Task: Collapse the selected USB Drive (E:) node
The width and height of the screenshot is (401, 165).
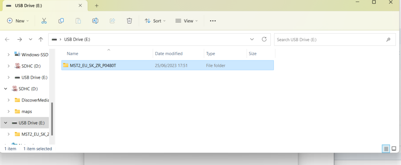Action: (5, 123)
